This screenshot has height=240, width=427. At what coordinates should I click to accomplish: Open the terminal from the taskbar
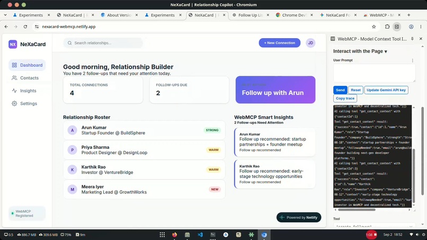[x=213, y=235]
